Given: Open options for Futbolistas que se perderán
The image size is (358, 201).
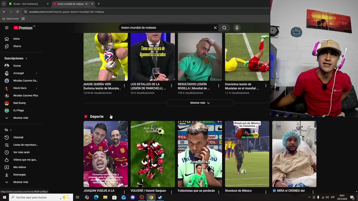Looking at the screenshot, I should coord(219,192).
